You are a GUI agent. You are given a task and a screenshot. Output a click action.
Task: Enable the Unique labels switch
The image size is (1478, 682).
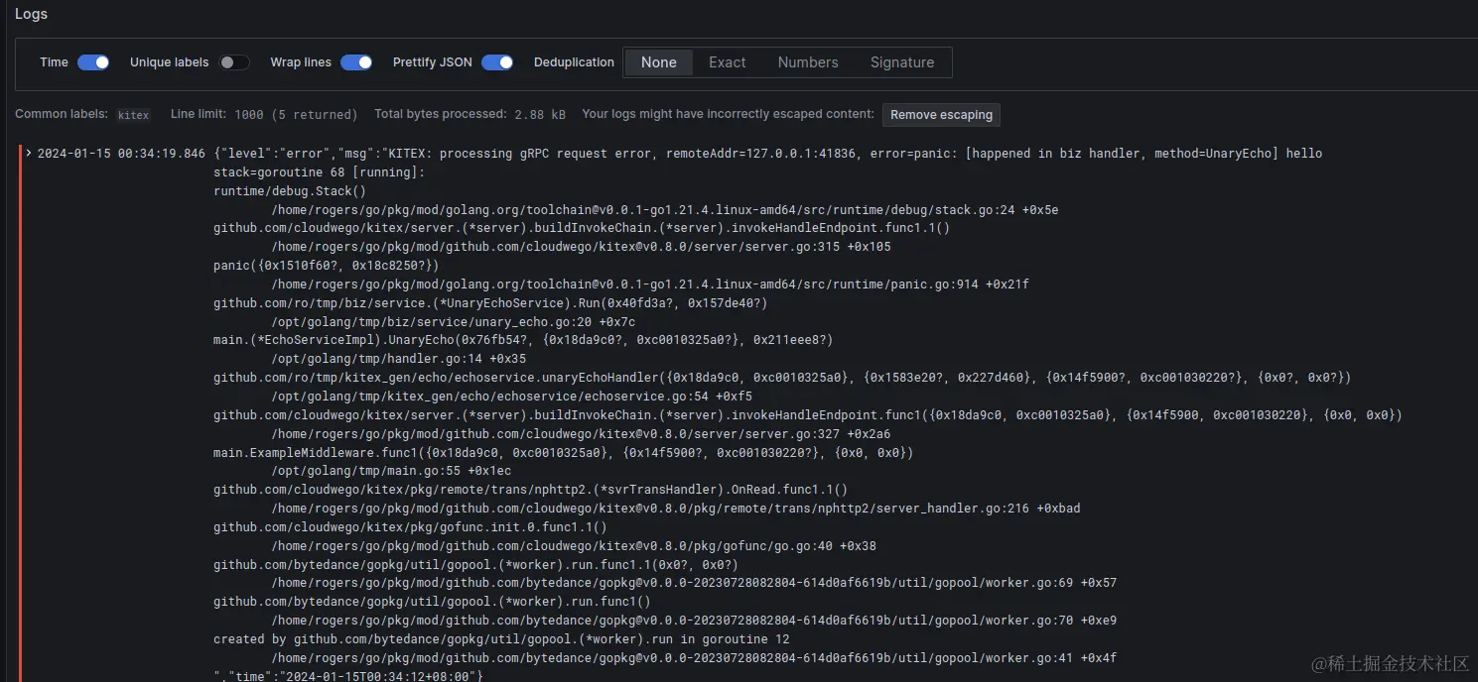pos(234,62)
